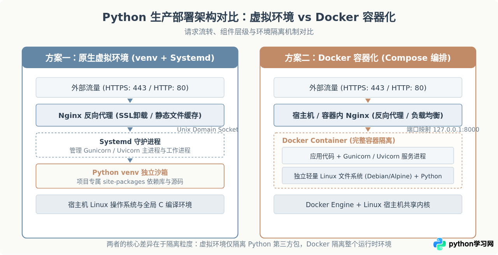The height and width of the screenshot is (255, 498).
Task: Click the subtitle '请求流转、组件层级与环境隔离机制对比'
Action: [249, 32]
